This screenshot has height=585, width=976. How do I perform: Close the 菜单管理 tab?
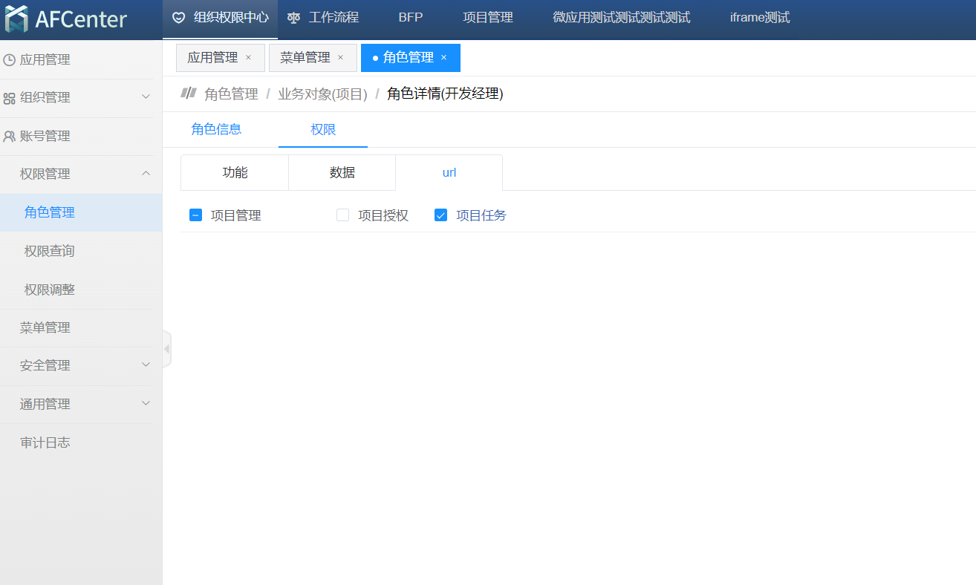click(x=340, y=58)
